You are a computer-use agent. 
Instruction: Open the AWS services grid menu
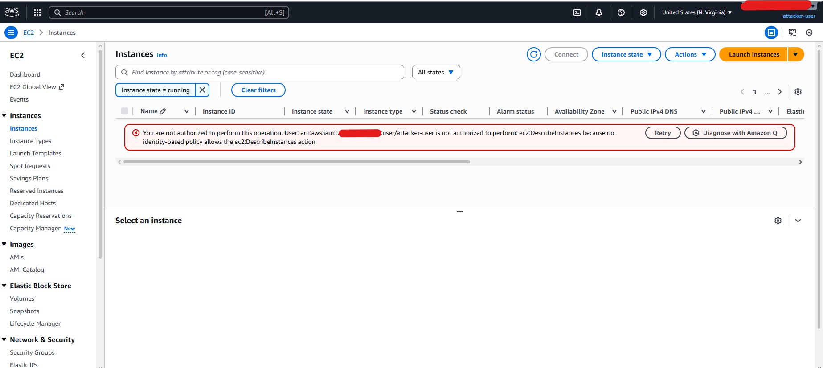pos(37,12)
